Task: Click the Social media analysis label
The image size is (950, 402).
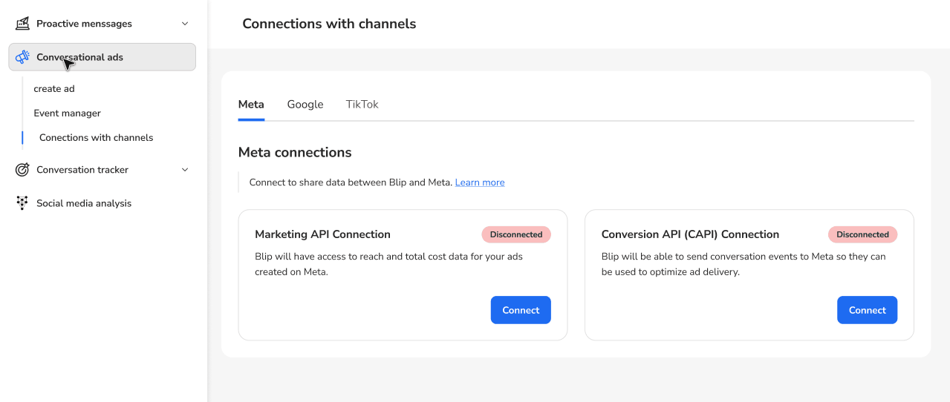Action: click(x=84, y=203)
